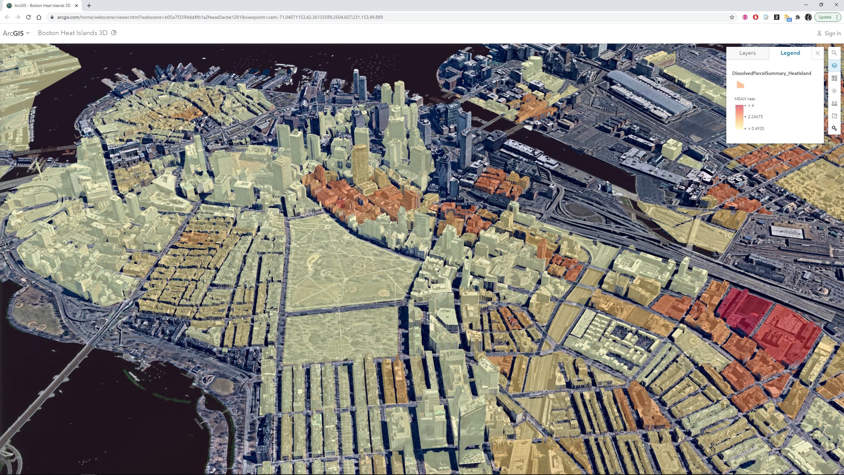This screenshot has width=844, height=475.
Task: Open the browser profile avatar menu
Action: coord(808,17)
